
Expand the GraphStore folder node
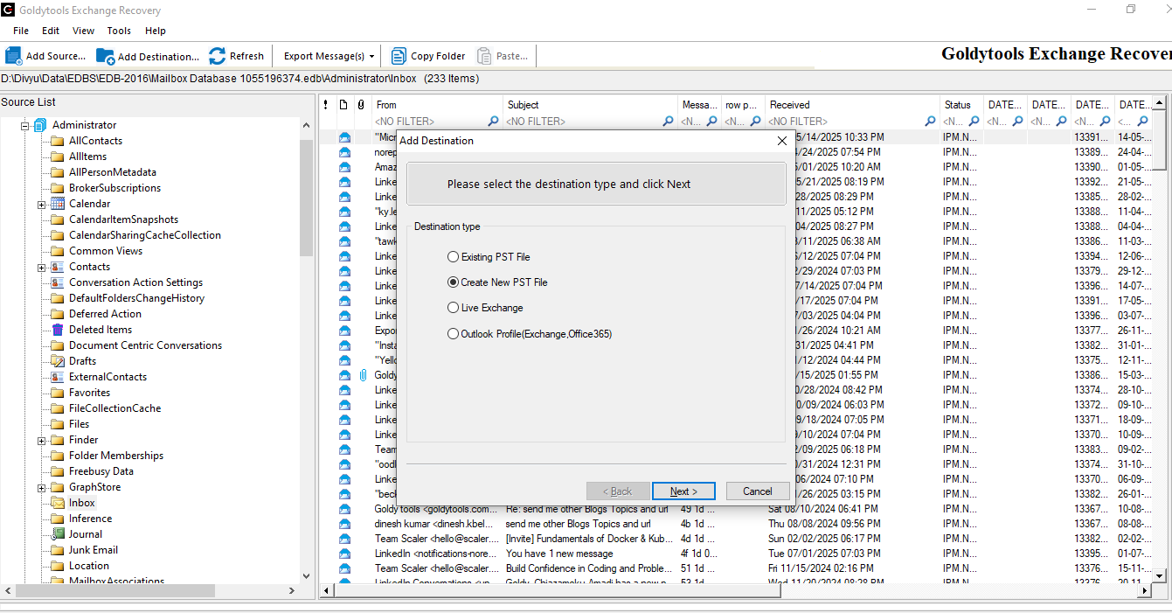click(x=41, y=487)
